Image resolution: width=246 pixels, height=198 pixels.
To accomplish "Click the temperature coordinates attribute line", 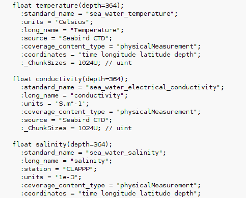I will click(x=110, y=54).
